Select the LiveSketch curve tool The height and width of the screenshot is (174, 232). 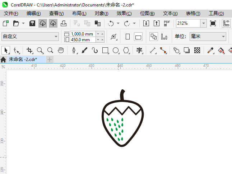click(95, 51)
